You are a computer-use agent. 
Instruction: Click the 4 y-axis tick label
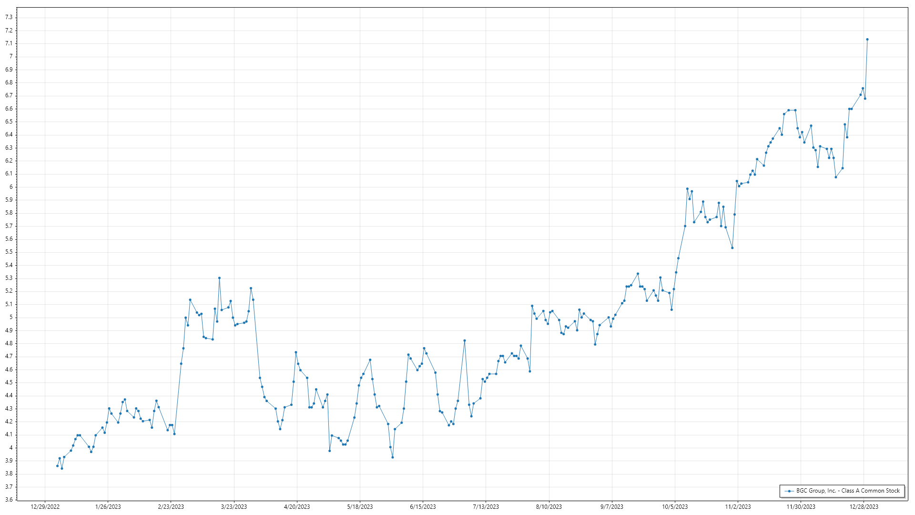pyautogui.click(x=11, y=448)
